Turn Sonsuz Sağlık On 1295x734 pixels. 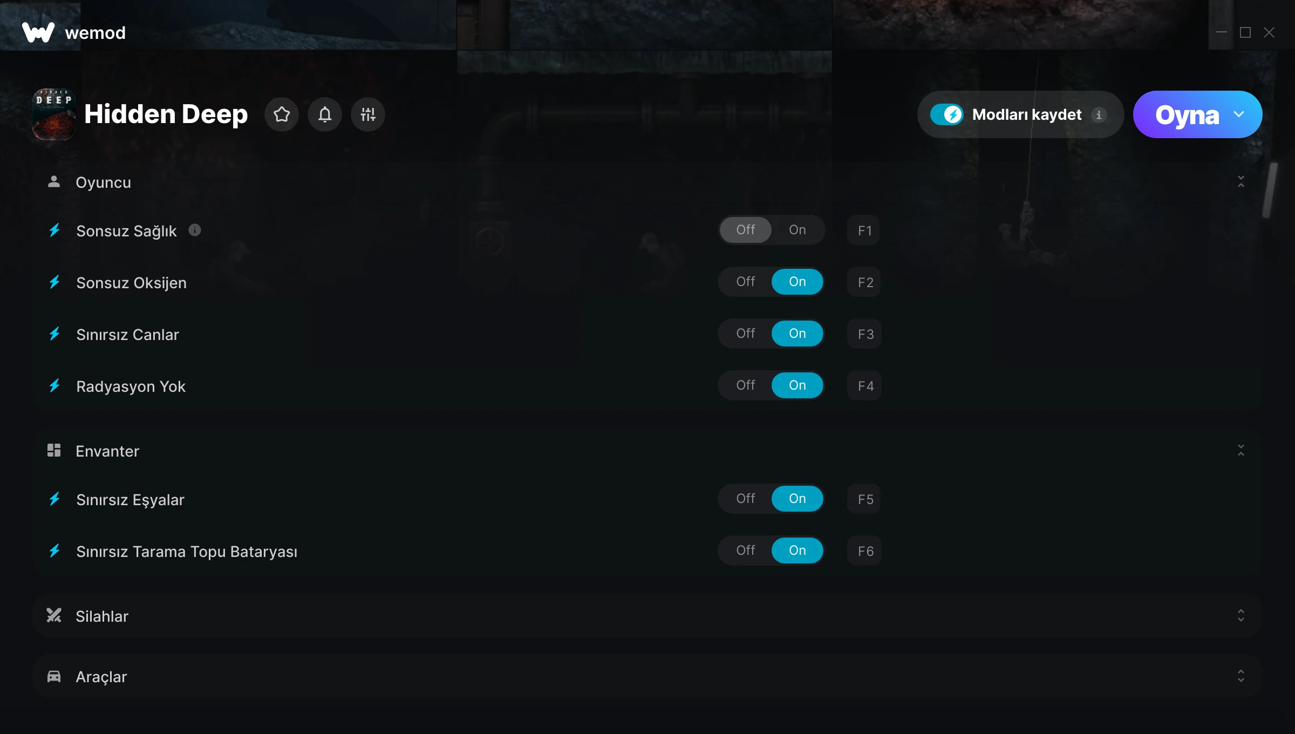798,230
